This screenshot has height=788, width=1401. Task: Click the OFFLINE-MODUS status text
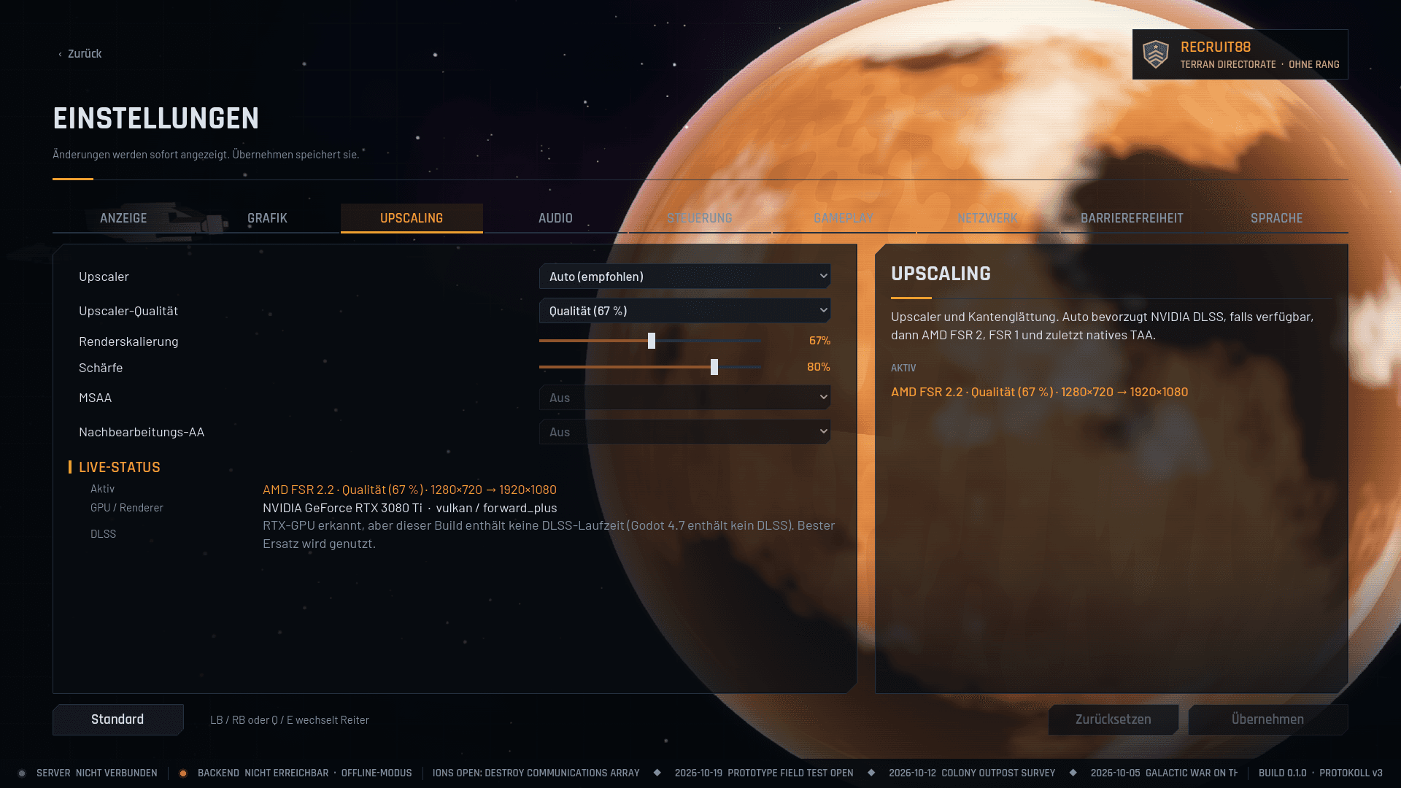pos(377,773)
